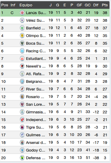
Task: Click the Racing club crest icon
Action: tap(22, 51)
